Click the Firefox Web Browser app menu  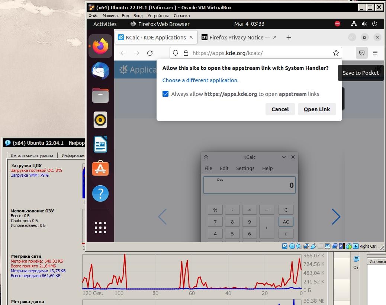(x=160, y=24)
